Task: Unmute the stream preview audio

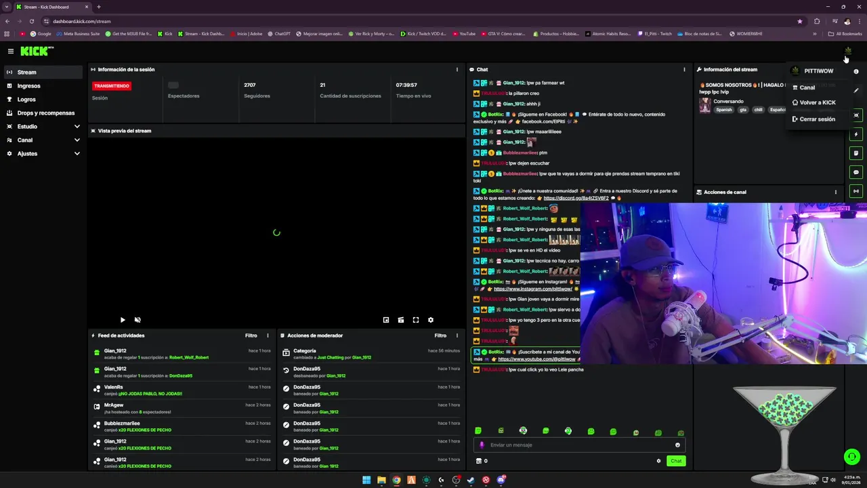Action: click(x=138, y=320)
